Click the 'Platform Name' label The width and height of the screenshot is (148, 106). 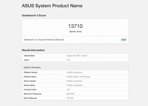[30, 77]
